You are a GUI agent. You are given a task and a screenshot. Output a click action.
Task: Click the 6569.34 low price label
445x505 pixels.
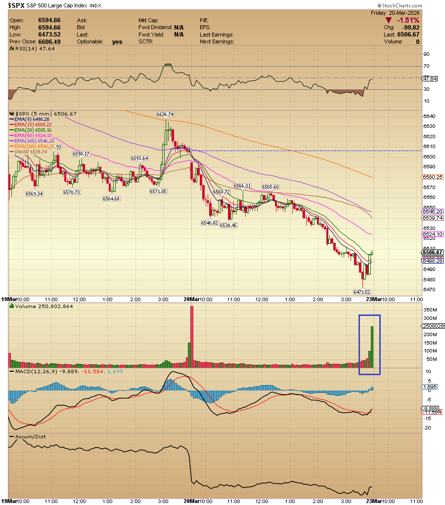tap(34, 194)
